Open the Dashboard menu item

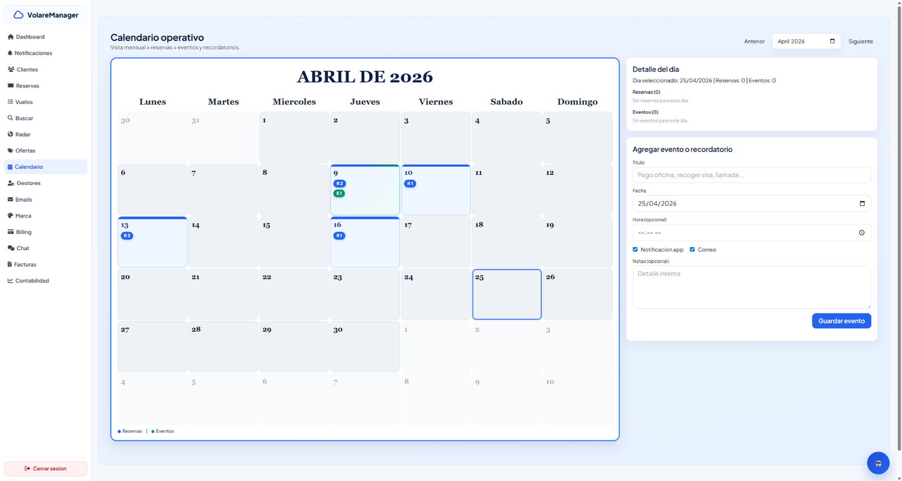click(46, 37)
